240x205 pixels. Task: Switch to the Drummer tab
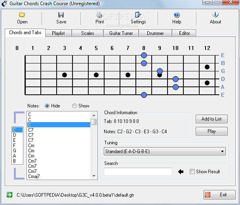[155, 33]
